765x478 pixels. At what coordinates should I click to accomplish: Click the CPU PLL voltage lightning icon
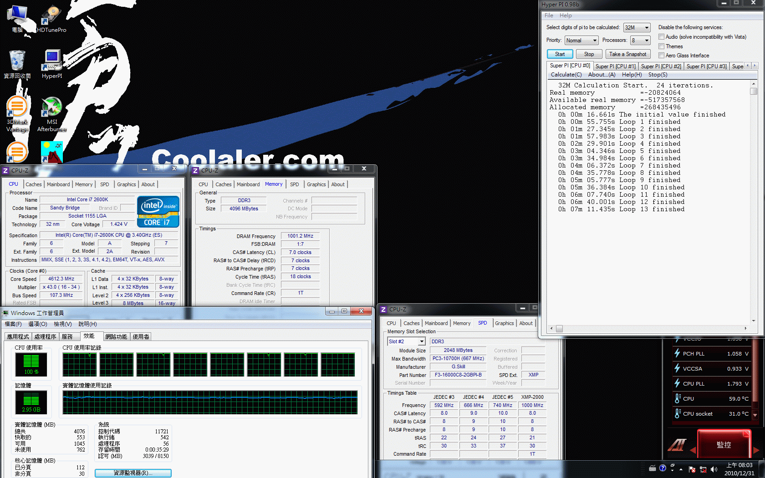[677, 383]
